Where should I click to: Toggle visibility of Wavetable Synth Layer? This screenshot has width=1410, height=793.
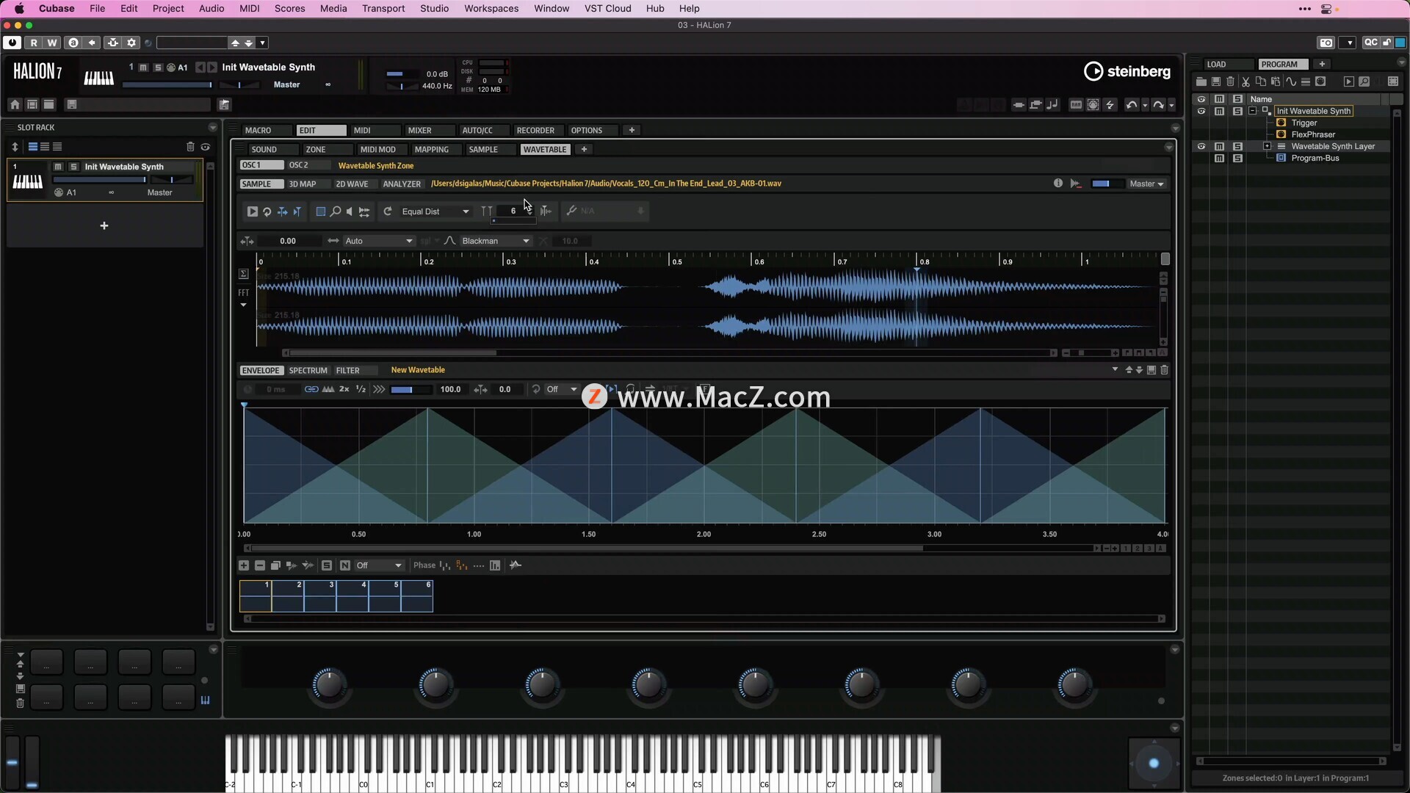[x=1201, y=146]
